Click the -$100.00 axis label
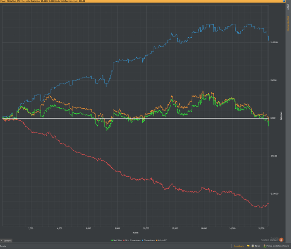 point(274,194)
